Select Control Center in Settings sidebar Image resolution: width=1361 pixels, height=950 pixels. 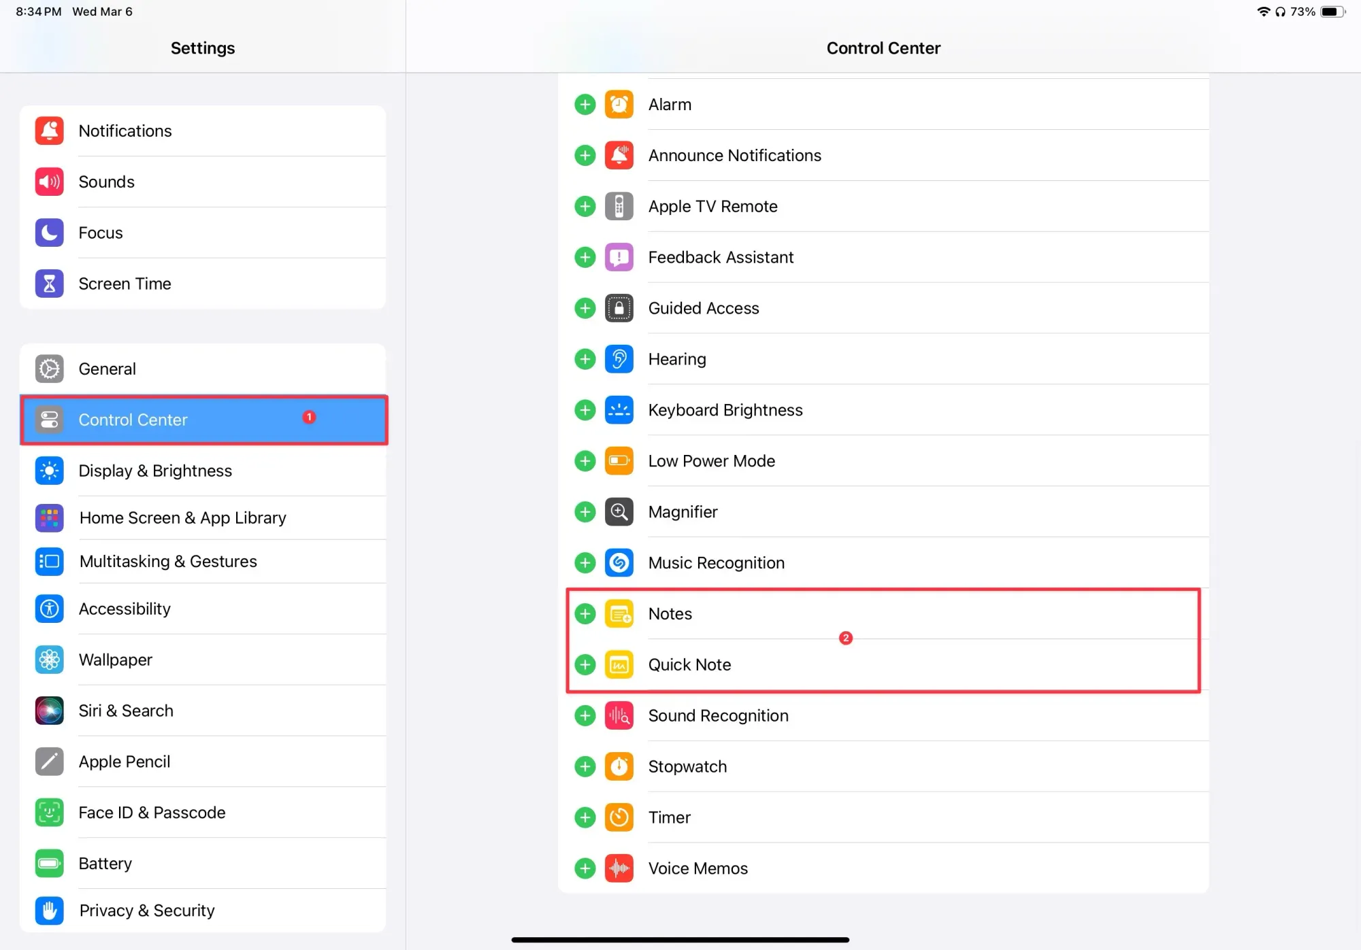203,420
